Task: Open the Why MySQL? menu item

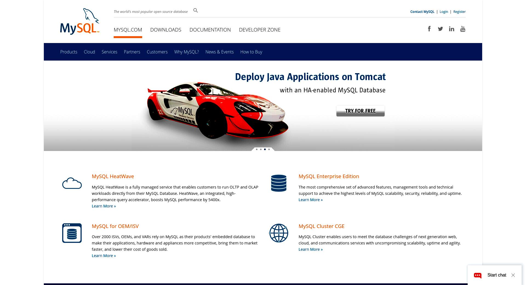Action: 187,52
